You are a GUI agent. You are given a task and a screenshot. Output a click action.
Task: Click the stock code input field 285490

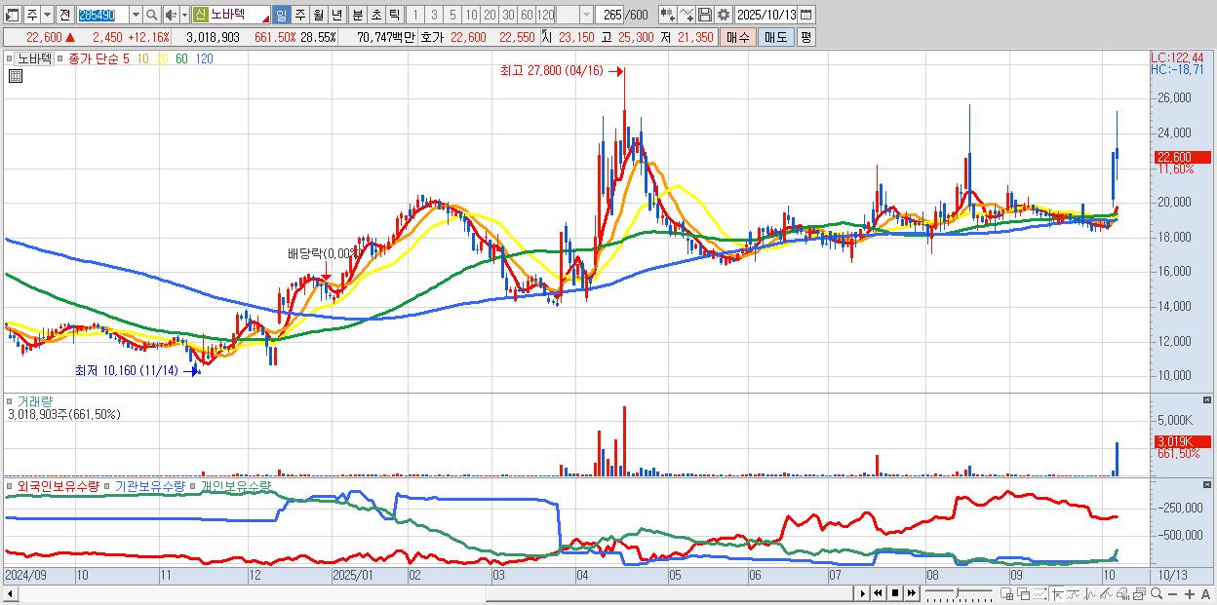pos(102,15)
